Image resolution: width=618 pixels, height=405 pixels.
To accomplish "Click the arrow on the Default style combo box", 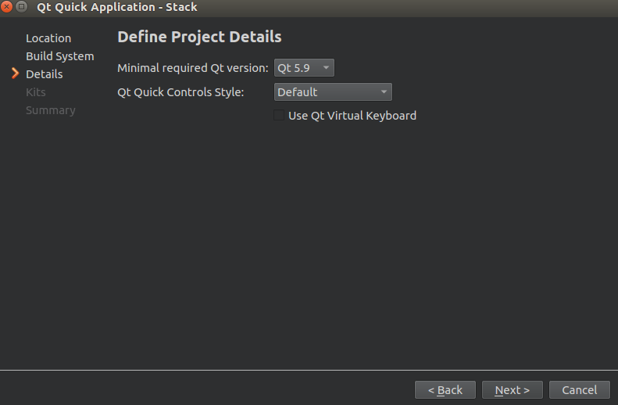I will [x=384, y=92].
